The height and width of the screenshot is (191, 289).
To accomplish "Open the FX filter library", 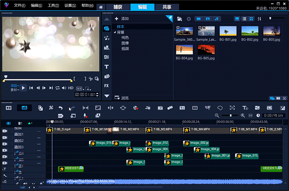I will click(107, 86).
